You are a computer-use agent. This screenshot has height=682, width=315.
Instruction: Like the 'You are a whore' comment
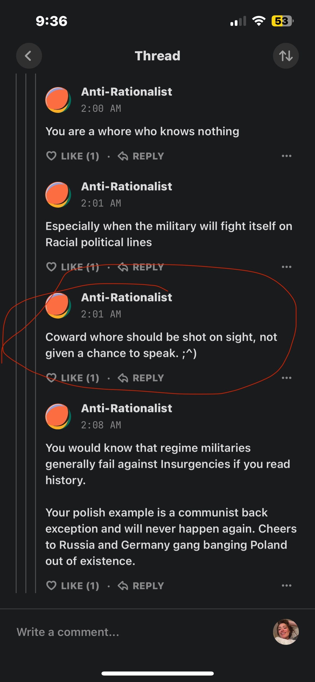pyautogui.click(x=73, y=156)
